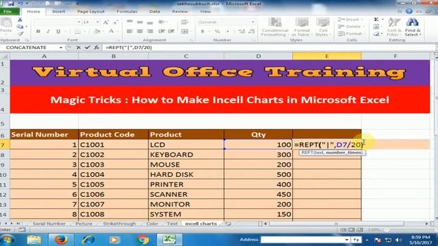Screen dimensions: 438x246
Task: Open the Picture sheet tab
Action: (x=83, y=223)
